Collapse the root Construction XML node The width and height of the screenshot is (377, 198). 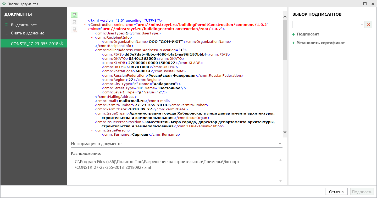[85, 25]
